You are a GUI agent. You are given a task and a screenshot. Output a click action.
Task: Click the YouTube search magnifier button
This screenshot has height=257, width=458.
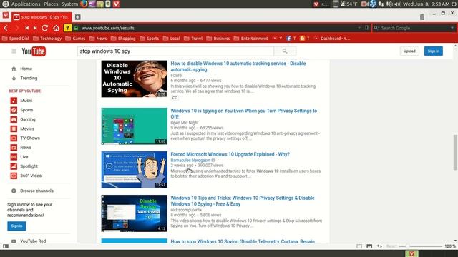click(285, 51)
